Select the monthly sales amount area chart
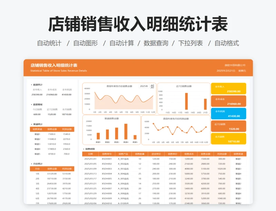The width and height of the screenshot is (276, 211). [x=119, y=98]
